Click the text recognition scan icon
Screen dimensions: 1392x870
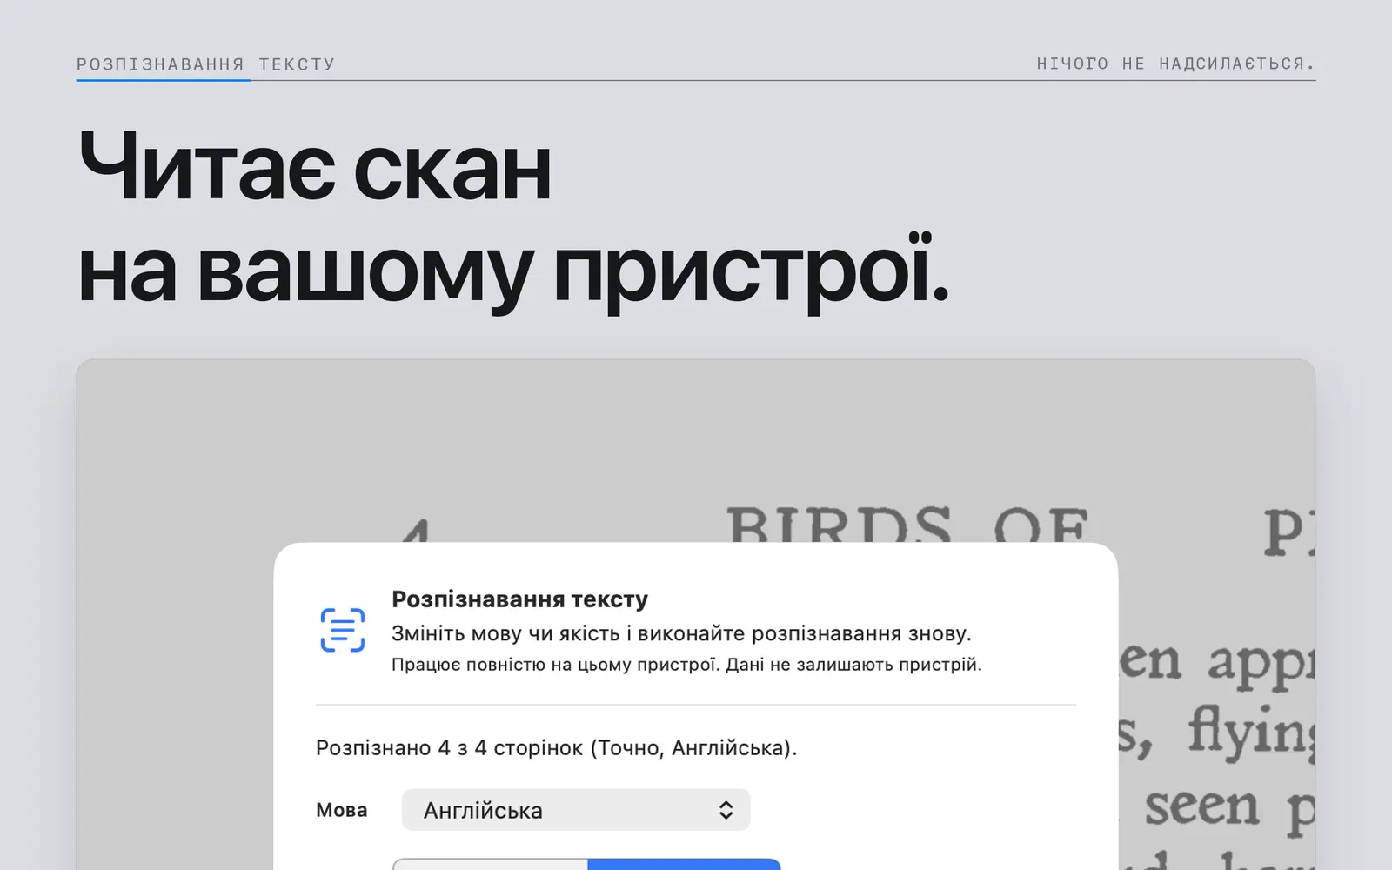[x=343, y=630]
